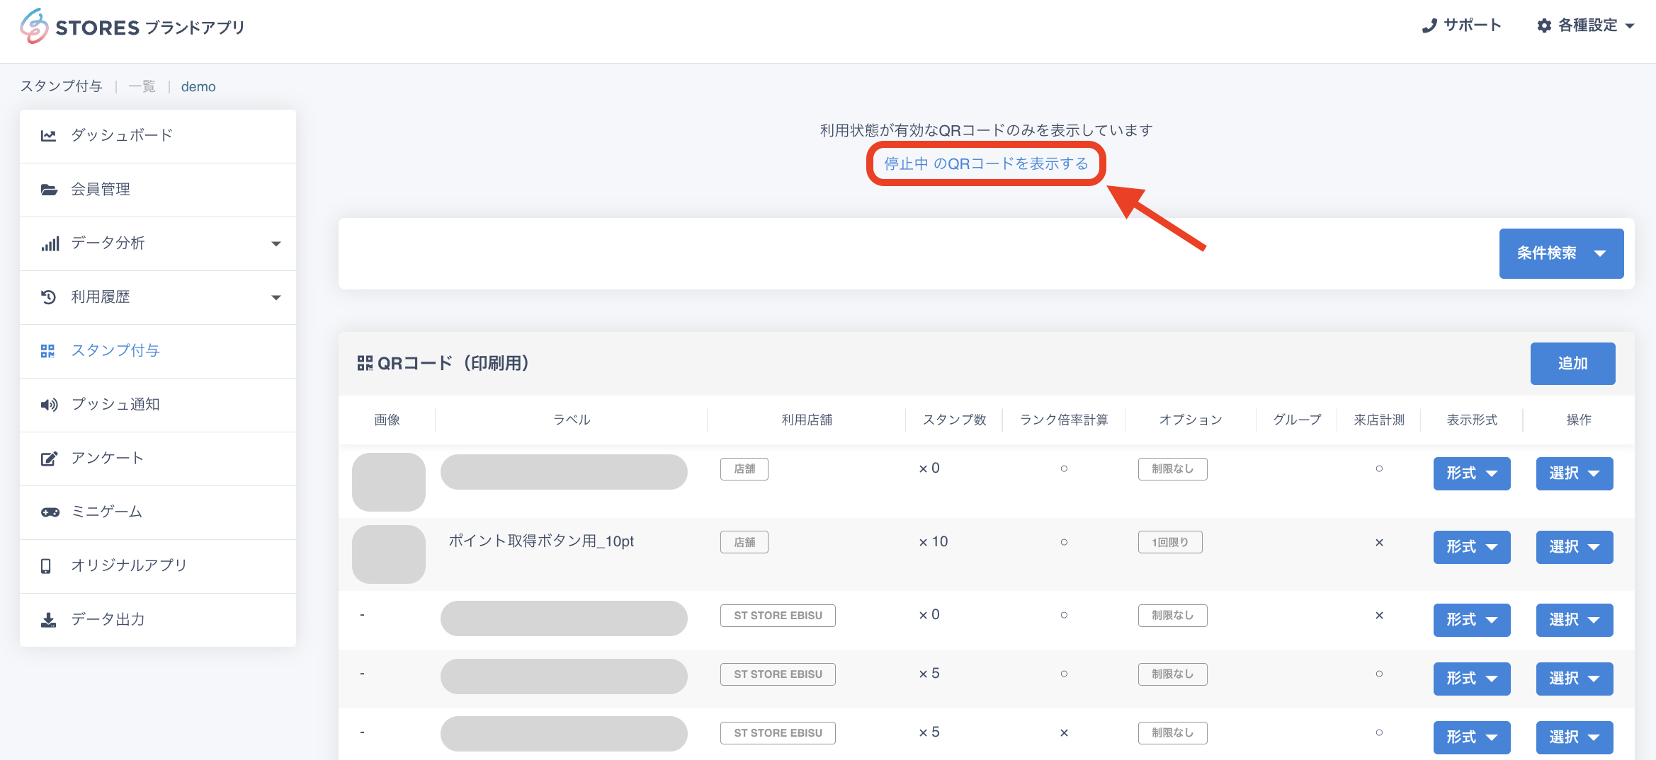
Task: Open 選択 dropdown in the first table row
Action: pos(1575,473)
